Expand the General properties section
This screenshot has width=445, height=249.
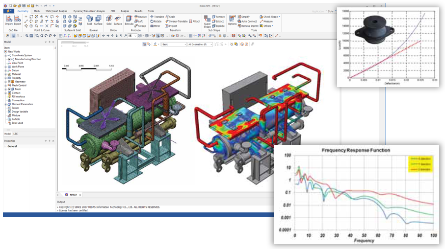pos(5,146)
